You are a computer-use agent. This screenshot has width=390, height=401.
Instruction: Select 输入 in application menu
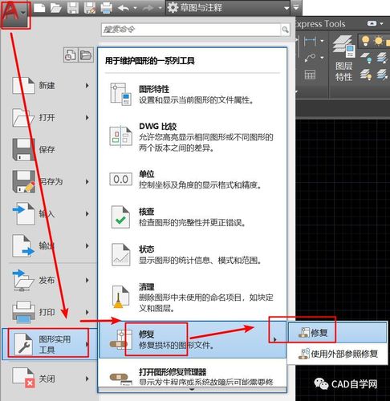[51, 213]
